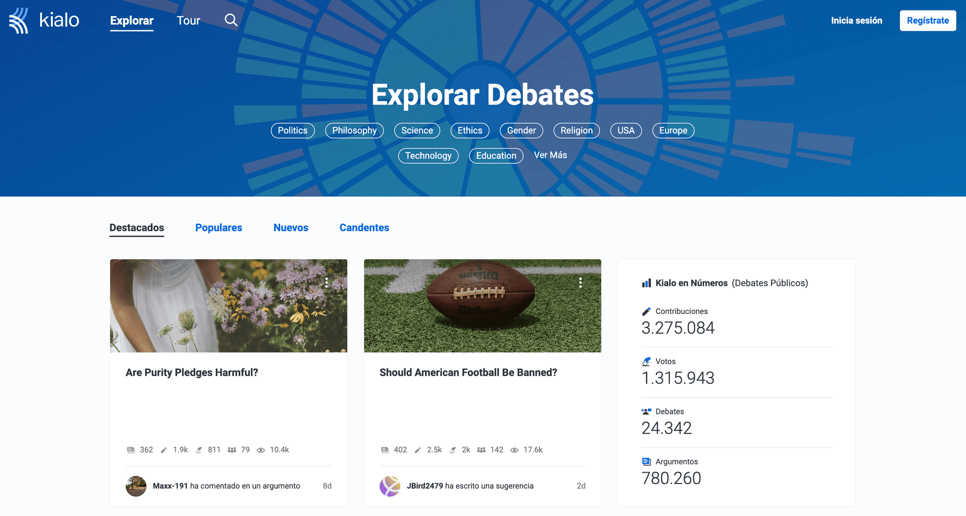Click the Argumentos stat icon
Screen dimensions: 966x516
point(646,461)
